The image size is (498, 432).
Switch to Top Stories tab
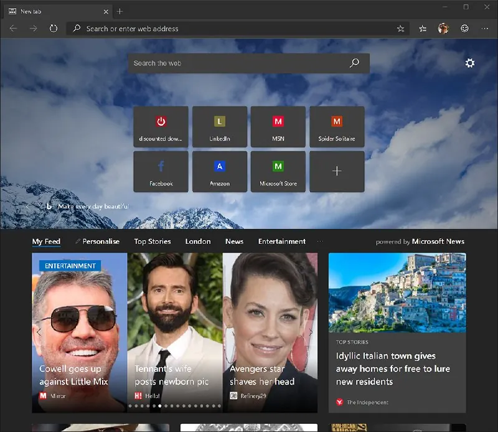coord(153,242)
